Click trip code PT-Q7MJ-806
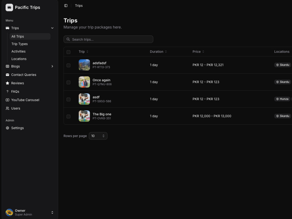This screenshot has height=219, width=292. (x=102, y=84)
